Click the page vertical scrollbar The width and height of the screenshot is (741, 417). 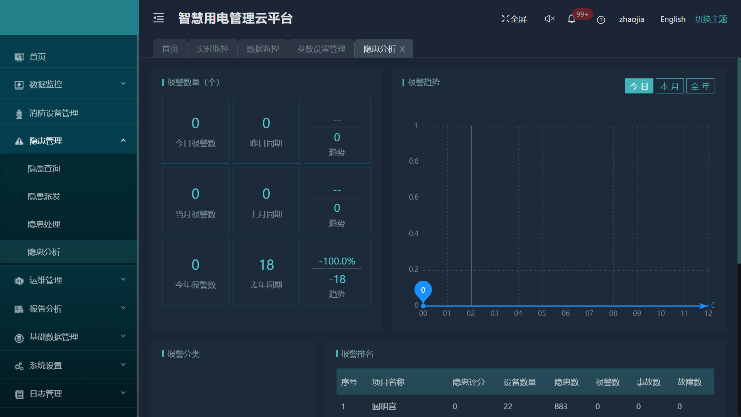[x=739, y=162]
